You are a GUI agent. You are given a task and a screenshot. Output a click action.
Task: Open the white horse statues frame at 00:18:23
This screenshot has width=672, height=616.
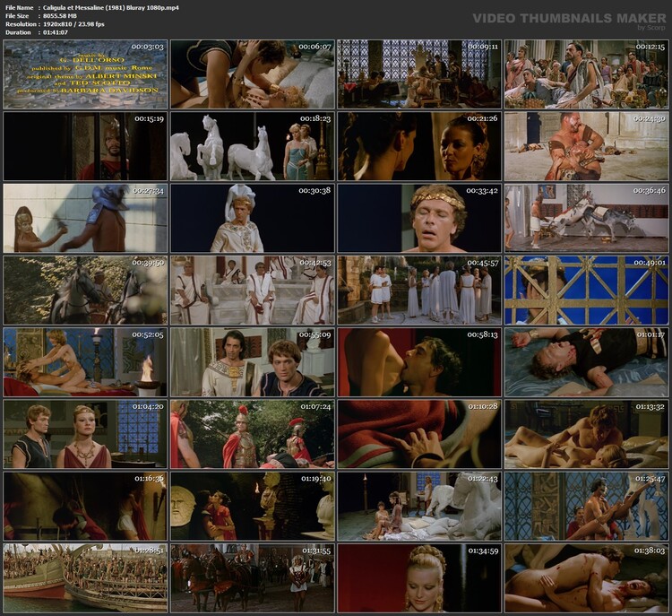coord(253,146)
